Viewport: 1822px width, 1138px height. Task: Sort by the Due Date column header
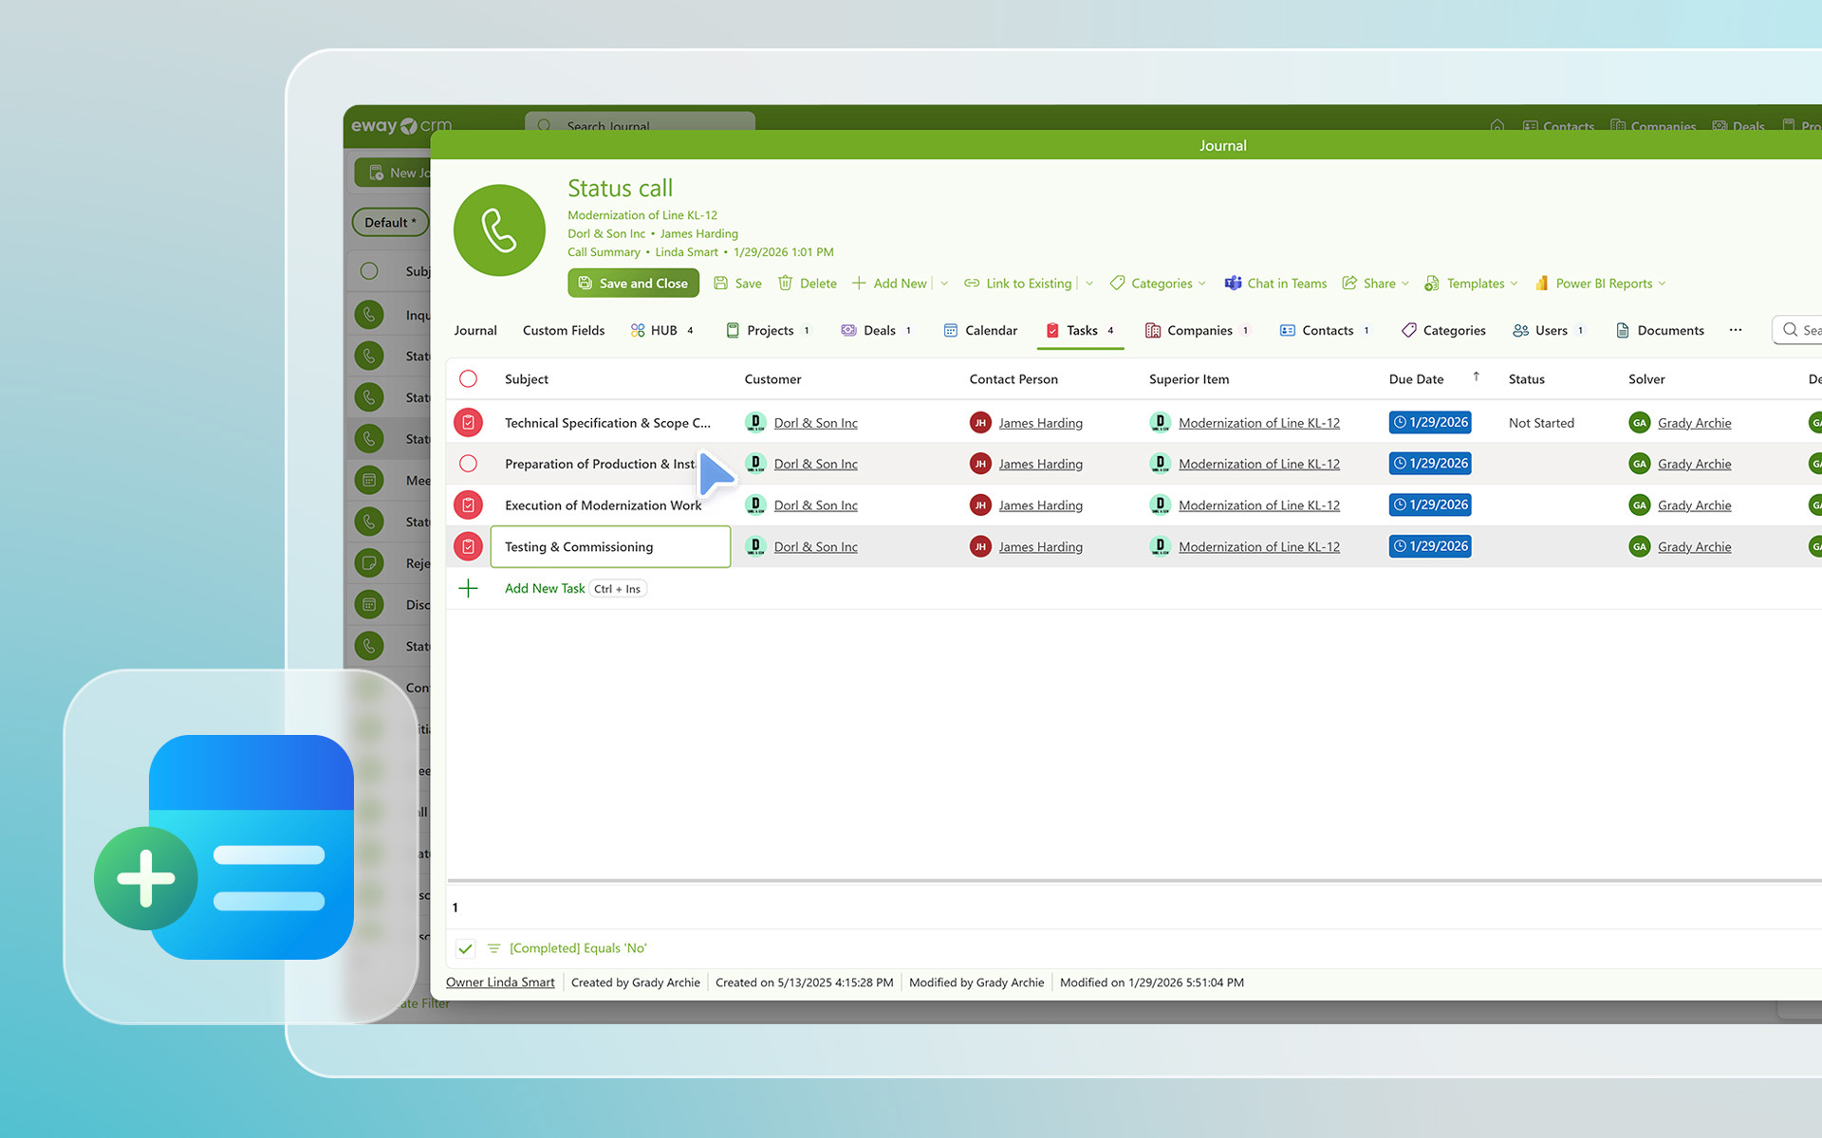(1416, 379)
